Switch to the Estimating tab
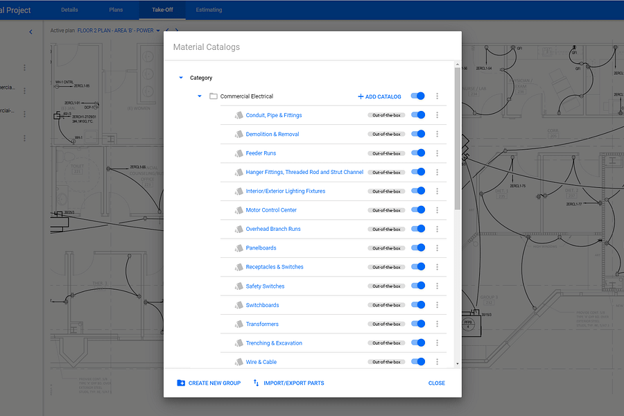 pos(208,10)
